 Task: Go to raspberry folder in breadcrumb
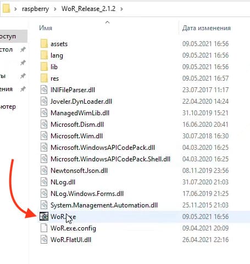pyautogui.click(x=35, y=9)
